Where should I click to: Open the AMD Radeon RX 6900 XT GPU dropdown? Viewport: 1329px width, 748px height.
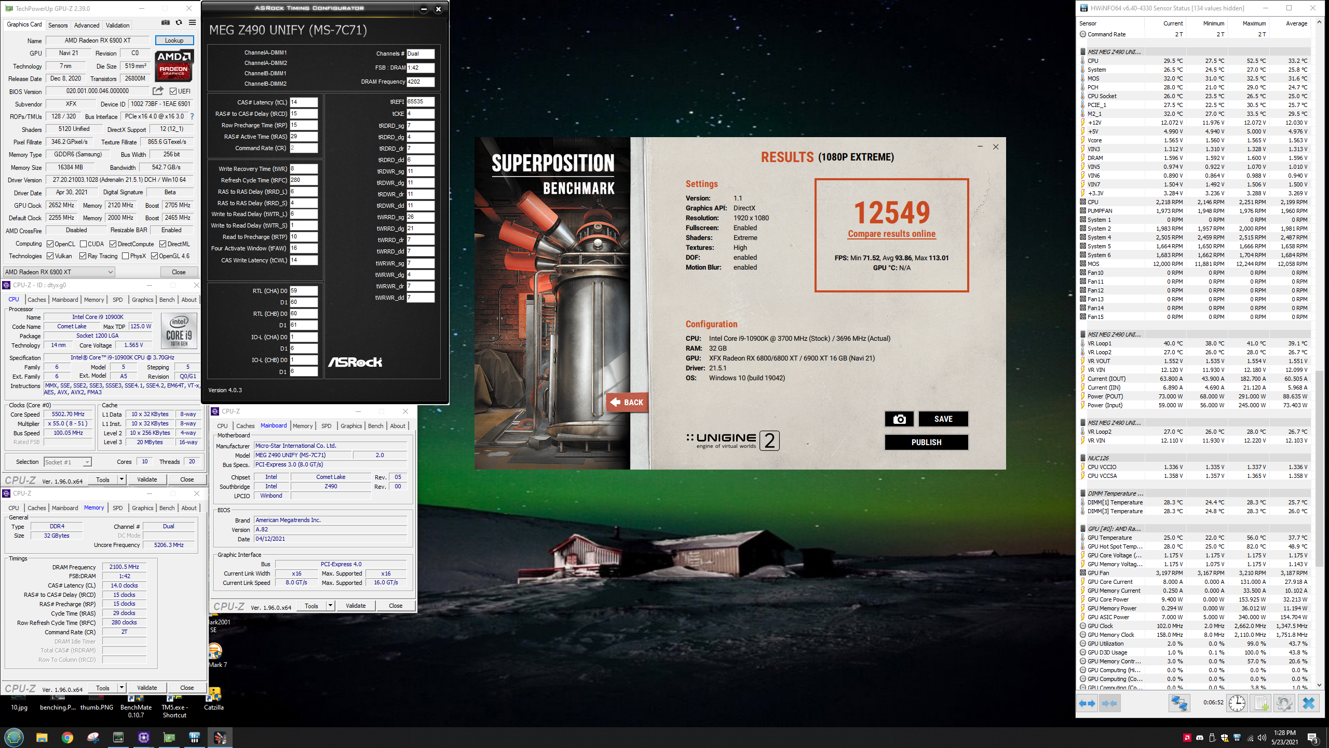tap(59, 272)
